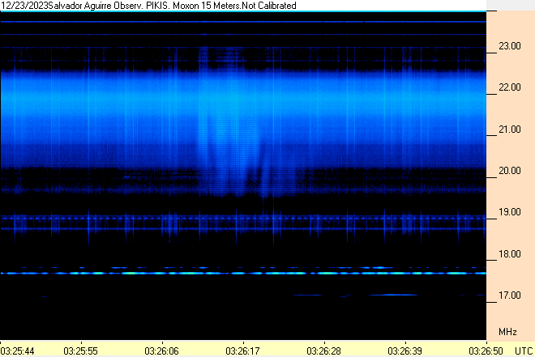This screenshot has height=357, width=535.
Task: Click the 18.00 MHz frequency label
Action: pyautogui.click(x=510, y=253)
